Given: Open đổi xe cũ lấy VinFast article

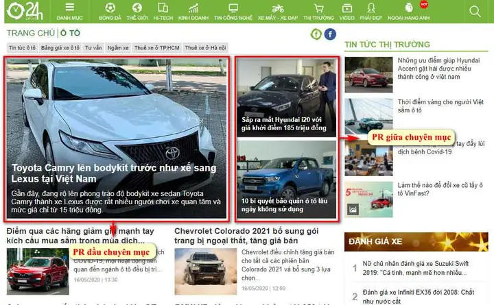Looking at the screenshot, I should coord(440,189).
